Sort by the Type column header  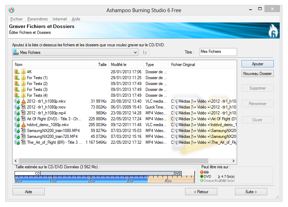[x=156, y=65]
